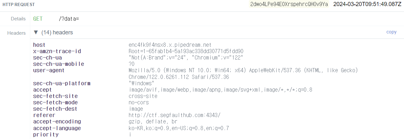Click the /?data= request path

69,19
